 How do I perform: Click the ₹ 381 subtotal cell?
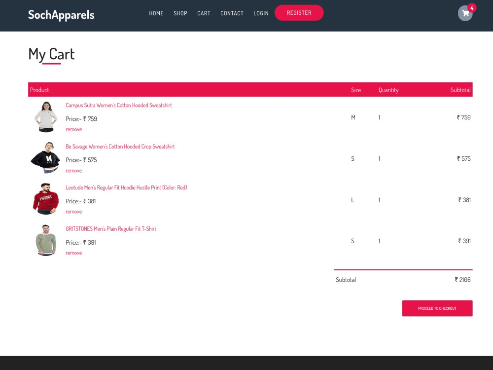464,200
